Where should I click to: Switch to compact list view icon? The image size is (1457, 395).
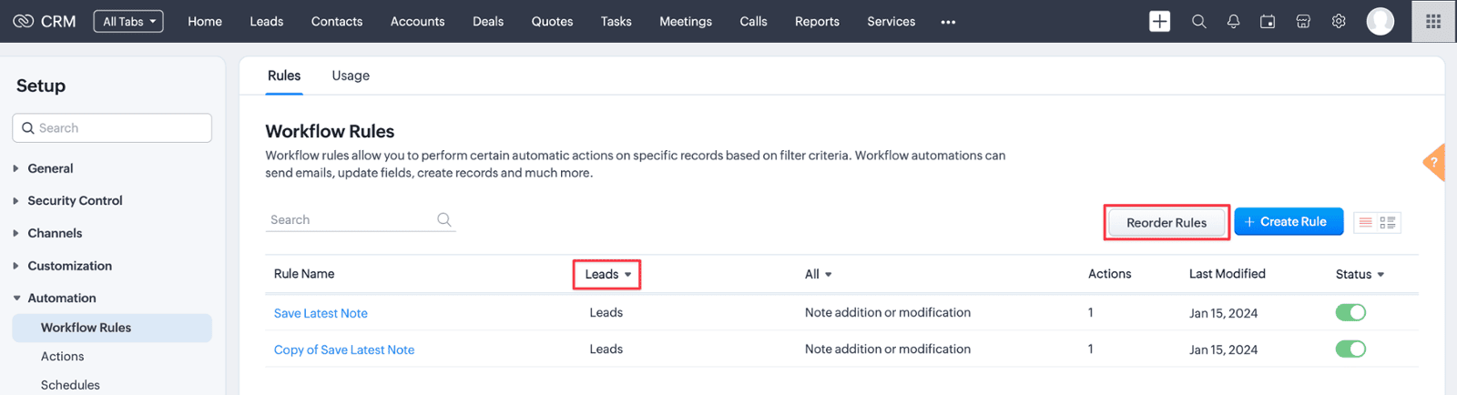tap(1365, 222)
